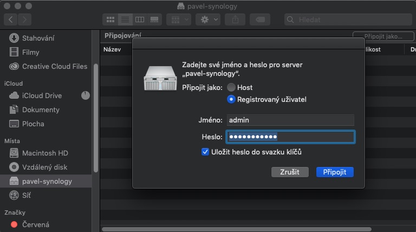Click the Místa sidebar section heading
The width and height of the screenshot is (416, 232).
[12, 141]
